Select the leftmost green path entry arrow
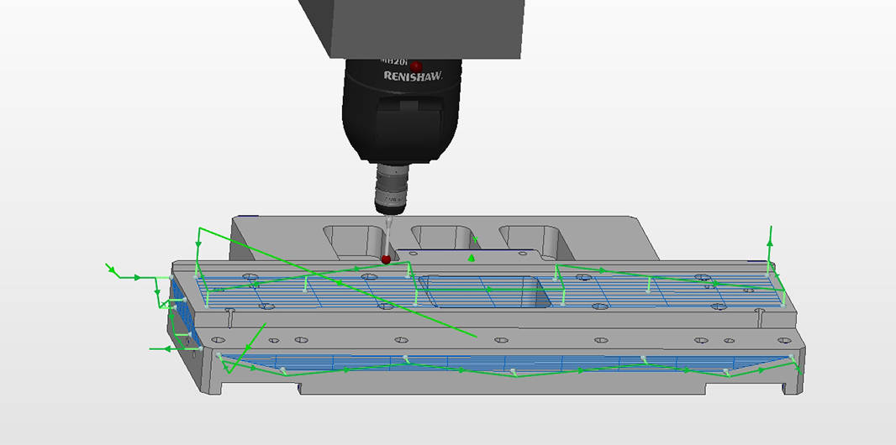 [110, 269]
